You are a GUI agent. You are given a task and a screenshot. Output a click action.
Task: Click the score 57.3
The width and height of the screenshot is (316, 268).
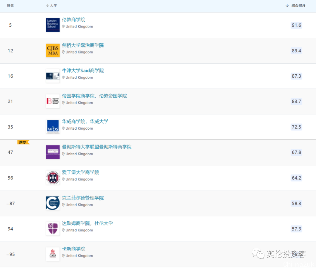(x=296, y=229)
